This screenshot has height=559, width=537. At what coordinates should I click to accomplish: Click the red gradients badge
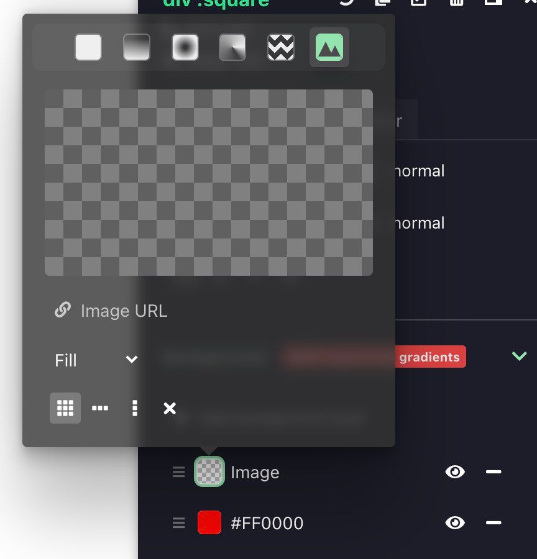coord(430,357)
